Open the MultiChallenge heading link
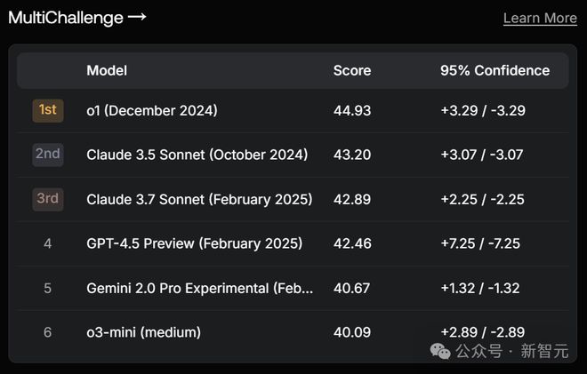The height and width of the screenshot is (374, 587). click(65, 18)
